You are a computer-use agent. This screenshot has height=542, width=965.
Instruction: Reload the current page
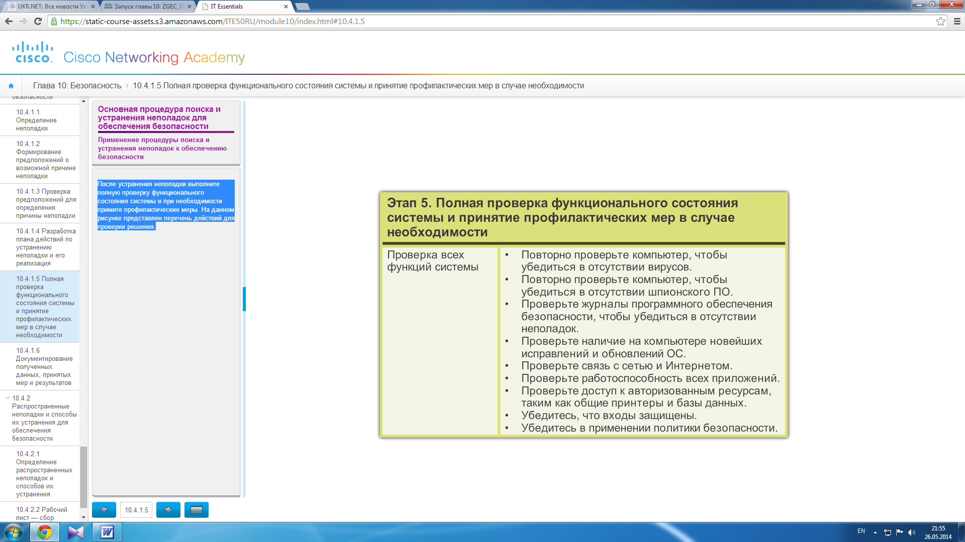click(x=38, y=21)
